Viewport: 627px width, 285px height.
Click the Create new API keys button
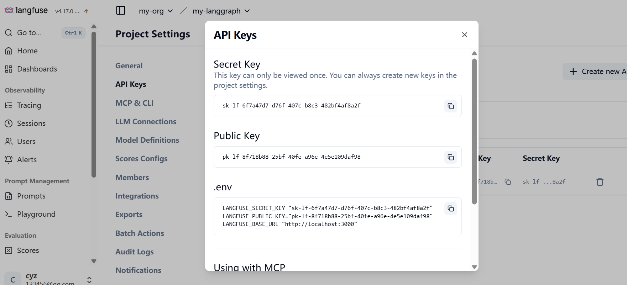[x=595, y=72]
